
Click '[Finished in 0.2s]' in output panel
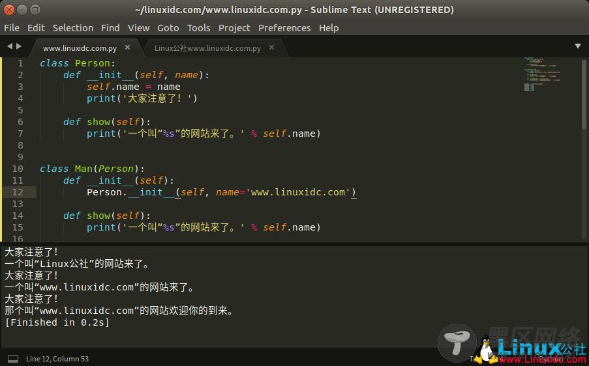[57, 322]
